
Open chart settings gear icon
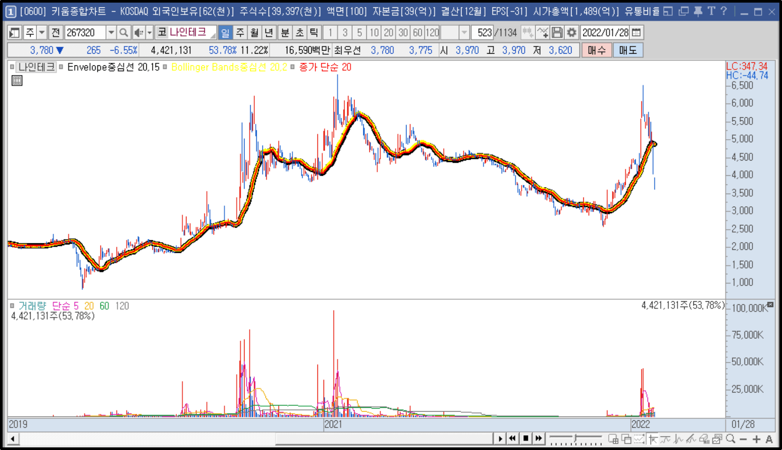pos(572,33)
